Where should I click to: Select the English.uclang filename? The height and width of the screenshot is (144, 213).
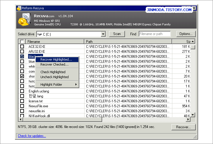(39, 91)
